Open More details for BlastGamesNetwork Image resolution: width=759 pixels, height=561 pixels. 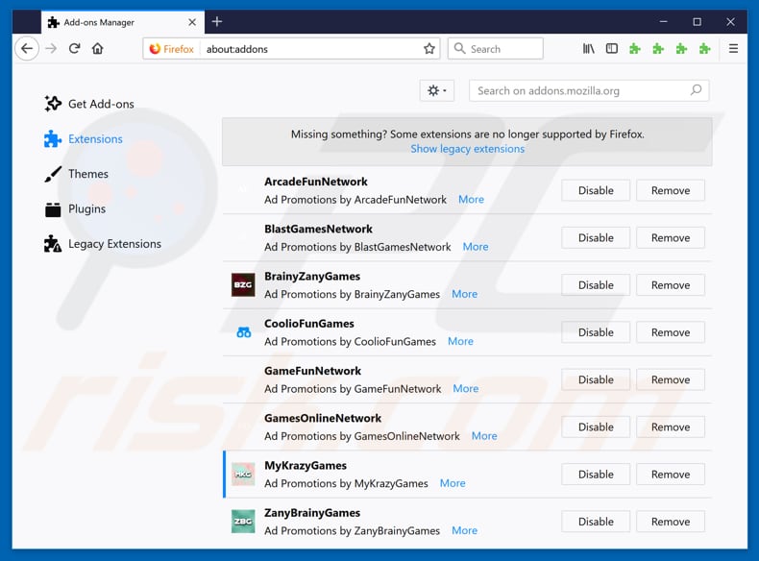pos(476,247)
